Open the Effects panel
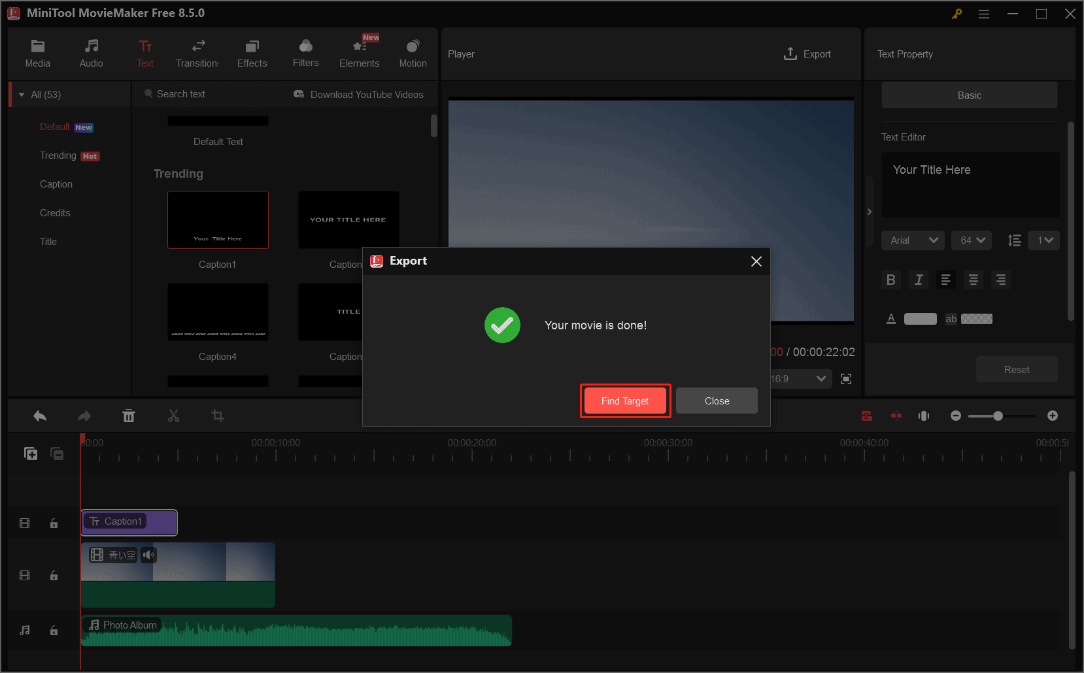This screenshot has height=673, width=1084. point(252,52)
